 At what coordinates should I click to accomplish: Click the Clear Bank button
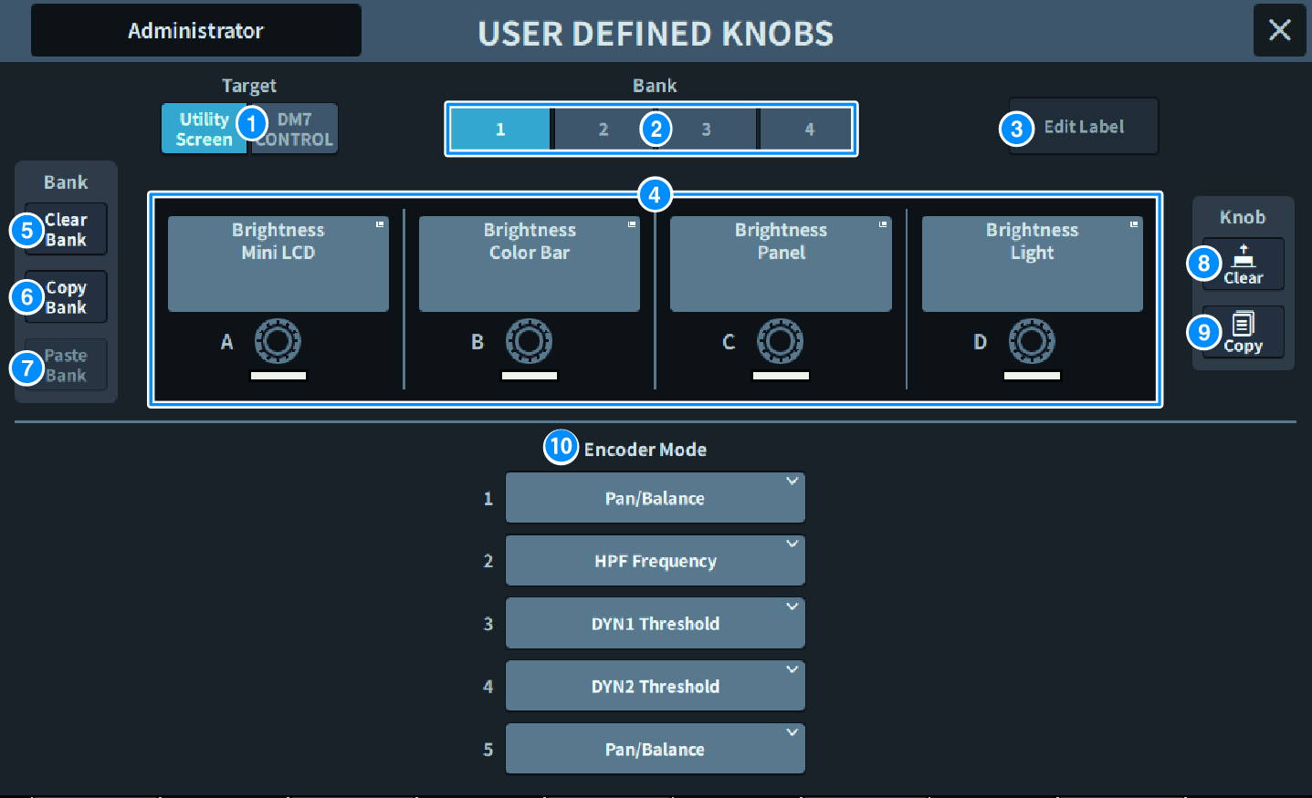pos(67,229)
